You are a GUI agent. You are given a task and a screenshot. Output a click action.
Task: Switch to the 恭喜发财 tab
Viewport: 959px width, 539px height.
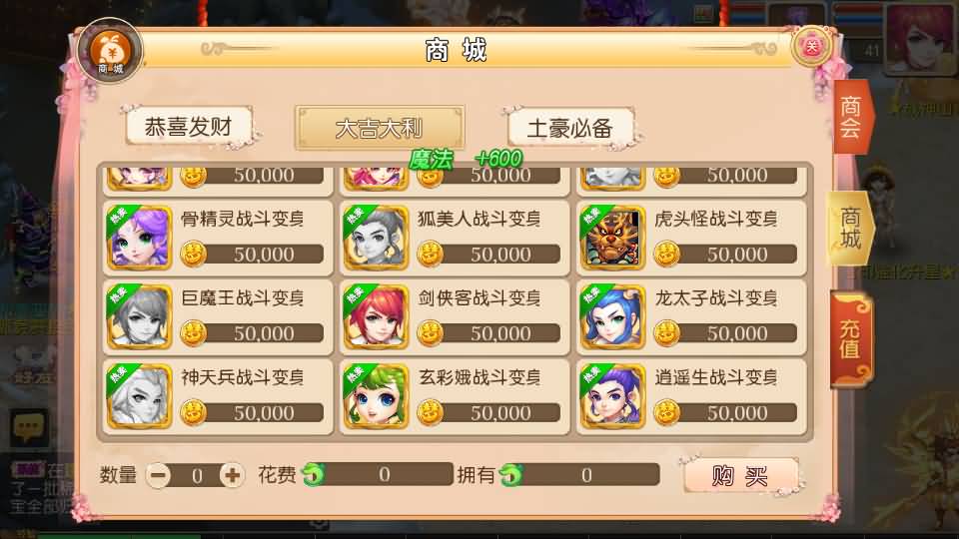[189, 127]
